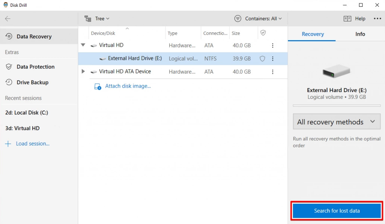Click the Virtual HD ATA Device drive icon
385x224 pixels.
pyautogui.click(x=94, y=72)
